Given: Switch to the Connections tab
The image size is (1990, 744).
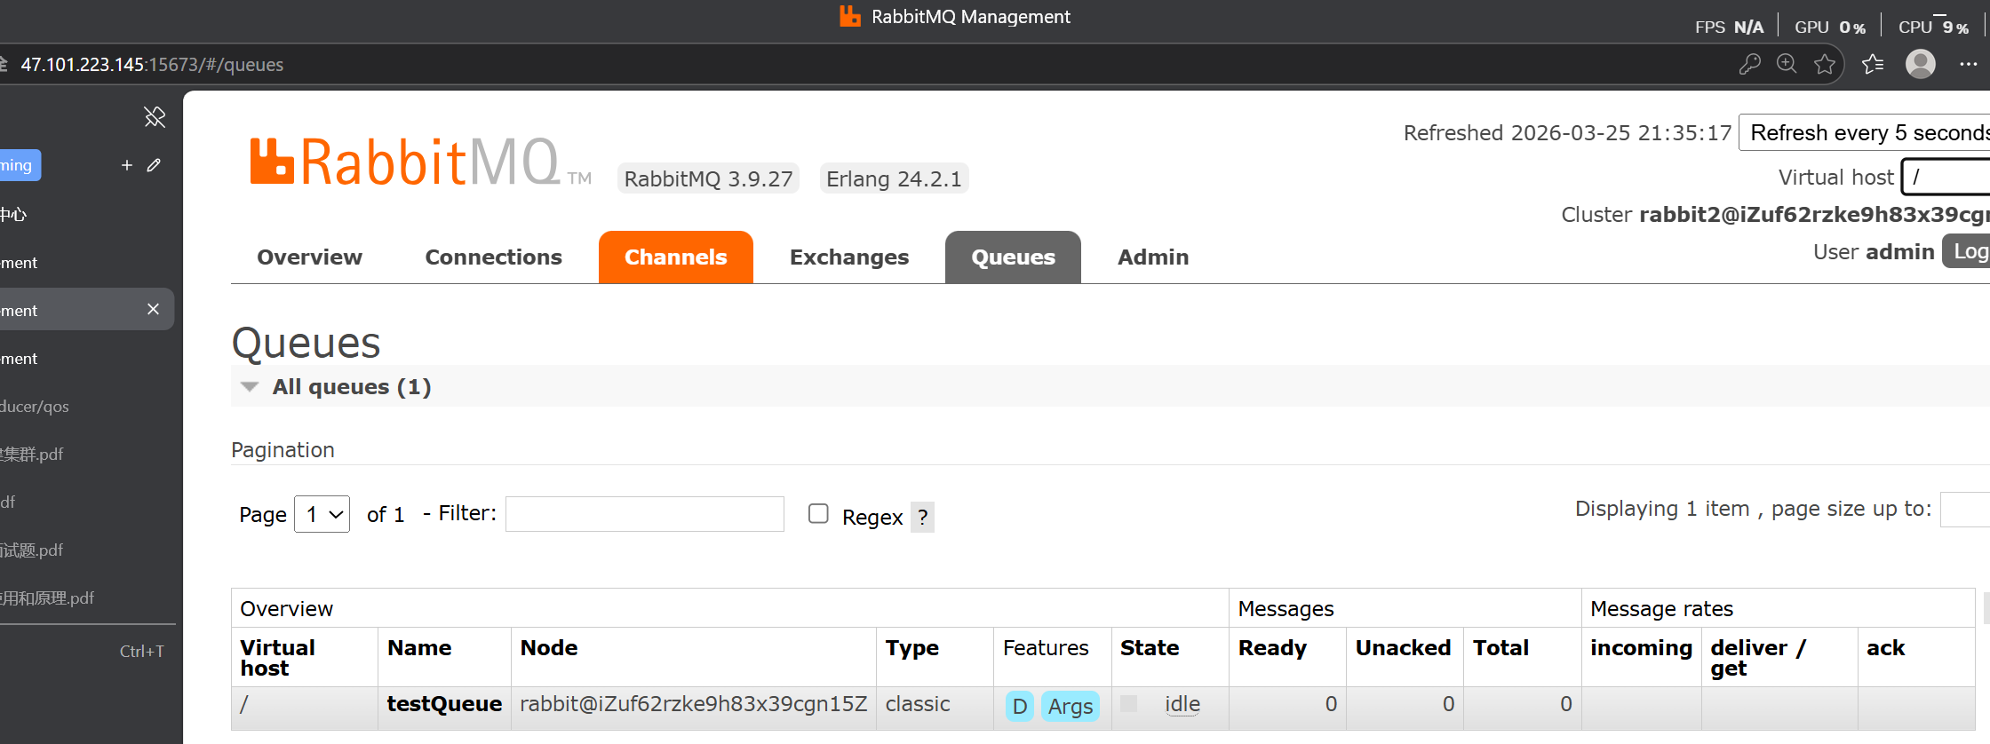Looking at the screenshot, I should point(493,257).
